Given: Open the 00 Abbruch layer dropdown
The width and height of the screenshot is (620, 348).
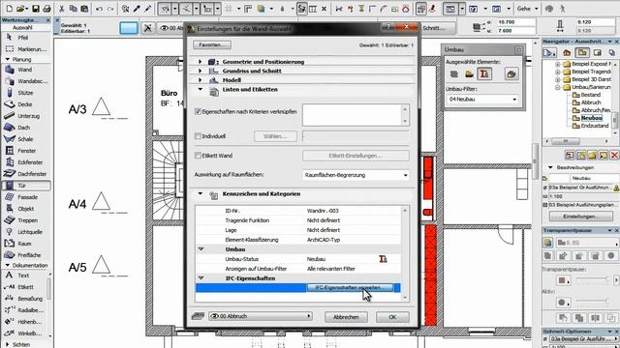Looking at the screenshot, I should click(261, 316).
